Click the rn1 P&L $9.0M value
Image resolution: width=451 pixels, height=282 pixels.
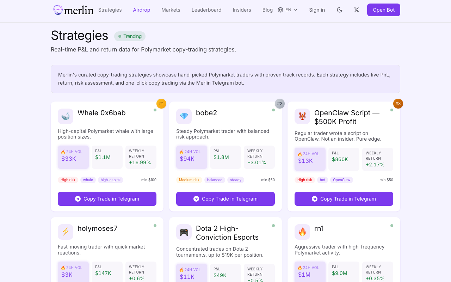point(340,273)
